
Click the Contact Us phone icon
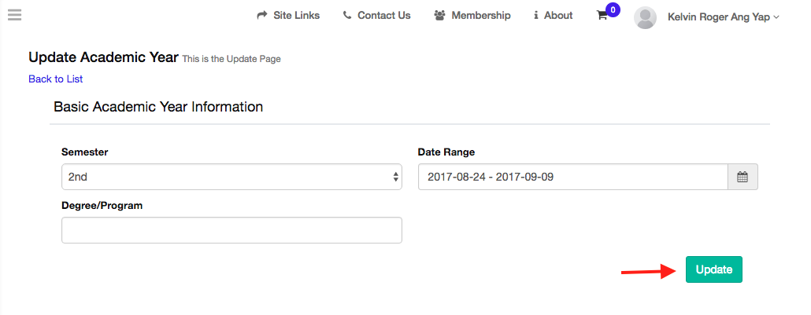coord(347,16)
